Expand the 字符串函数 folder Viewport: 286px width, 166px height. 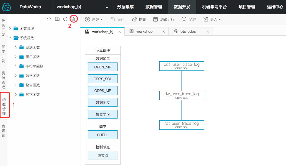[16, 66]
